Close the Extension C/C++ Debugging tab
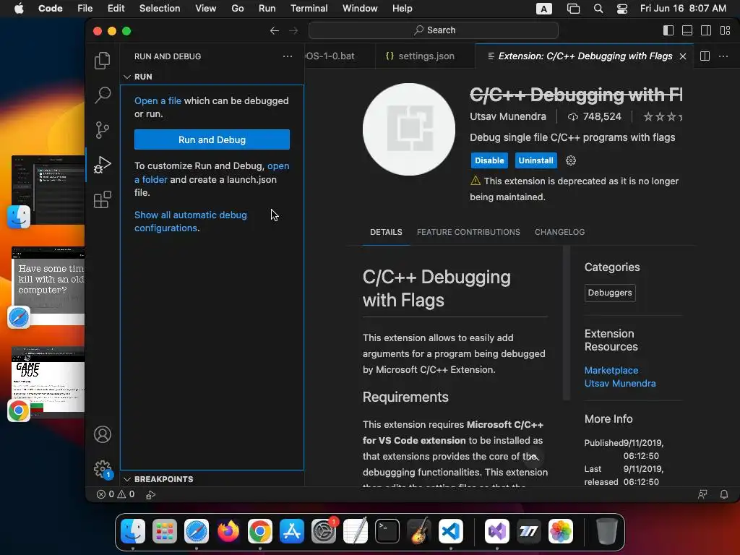The height and width of the screenshot is (555, 740). pos(682,56)
